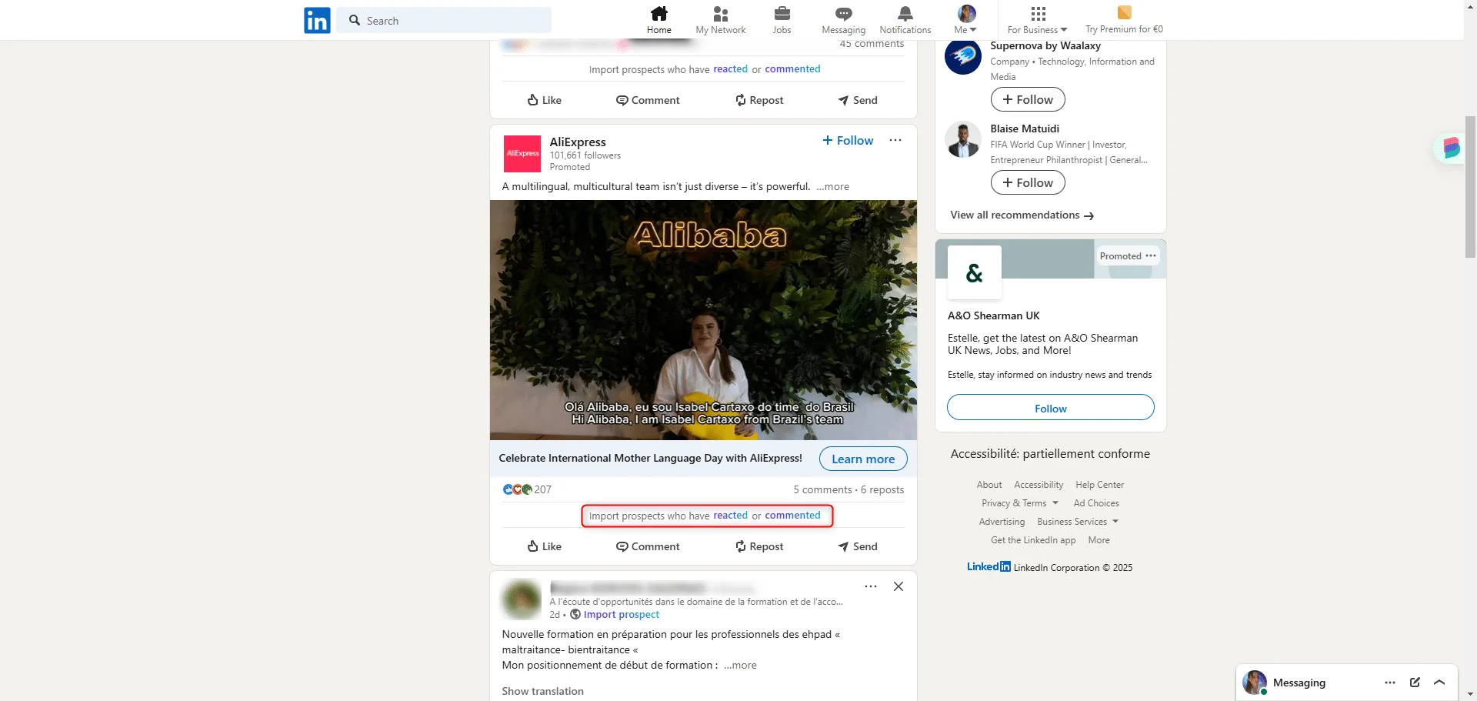Viewport: 1477px width, 701px height.
Task: Follow Supernova by Waalaxy
Action: pos(1028,99)
